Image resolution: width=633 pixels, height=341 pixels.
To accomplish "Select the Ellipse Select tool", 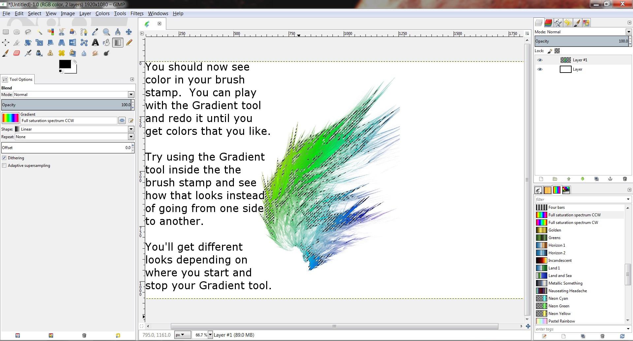I will pos(17,32).
